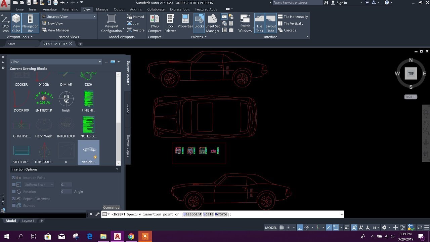The width and height of the screenshot is (430, 242).
Task: Open the Unsaved View dropdown
Action: pyautogui.click(x=69, y=16)
